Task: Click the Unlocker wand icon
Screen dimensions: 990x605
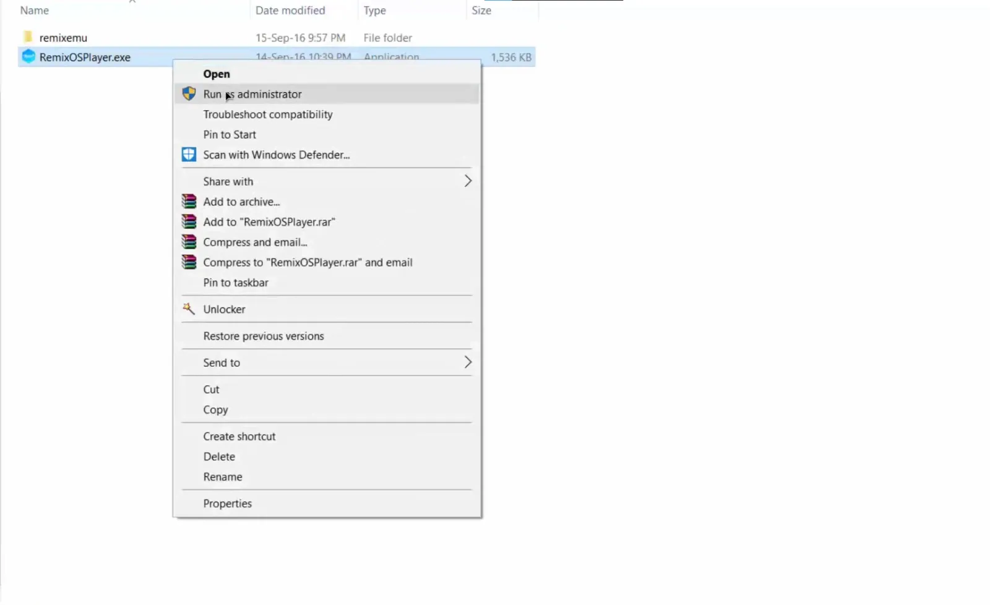Action: click(189, 309)
